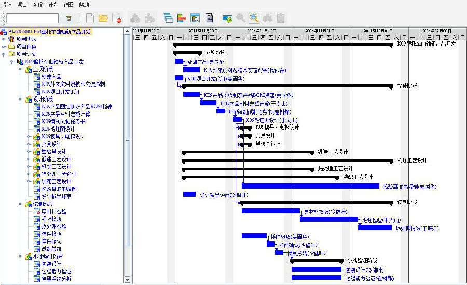Select 试制总结 in the tree
Image resolution: width=467 pixels, height=285 pixels.
tap(51, 249)
